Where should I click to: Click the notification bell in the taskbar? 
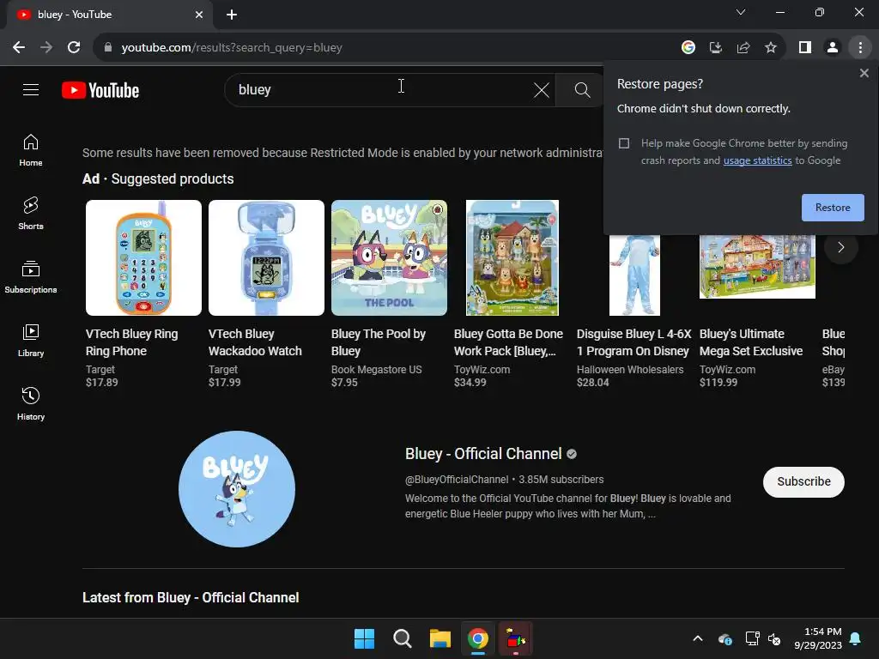pos(855,638)
